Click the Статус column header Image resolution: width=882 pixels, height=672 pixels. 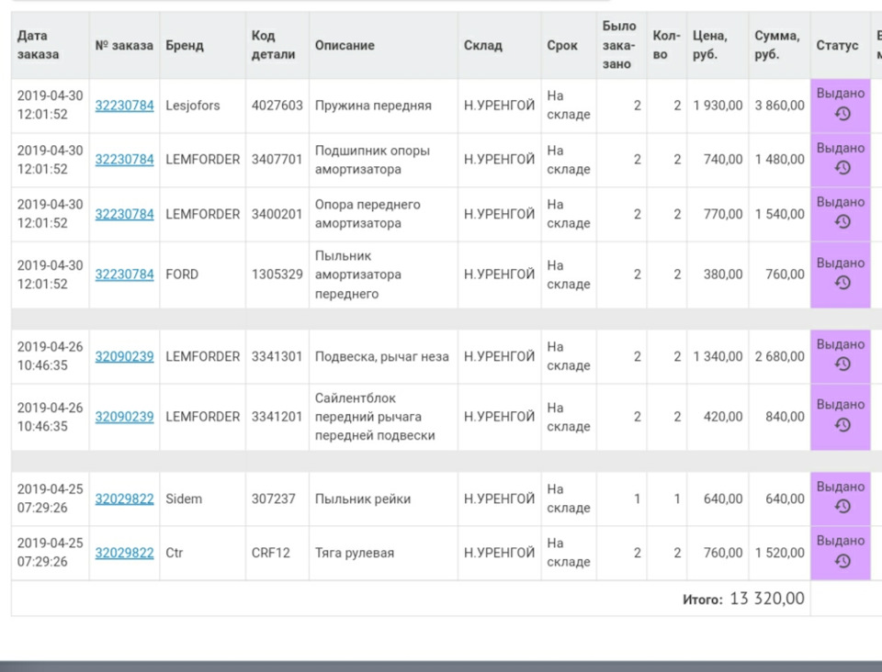[837, 45]
